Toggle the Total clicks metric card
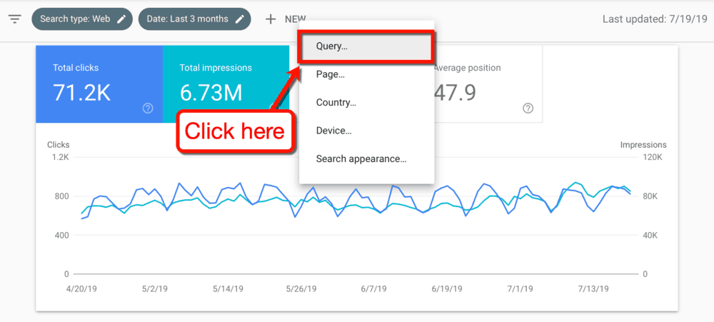 [99, 84]
